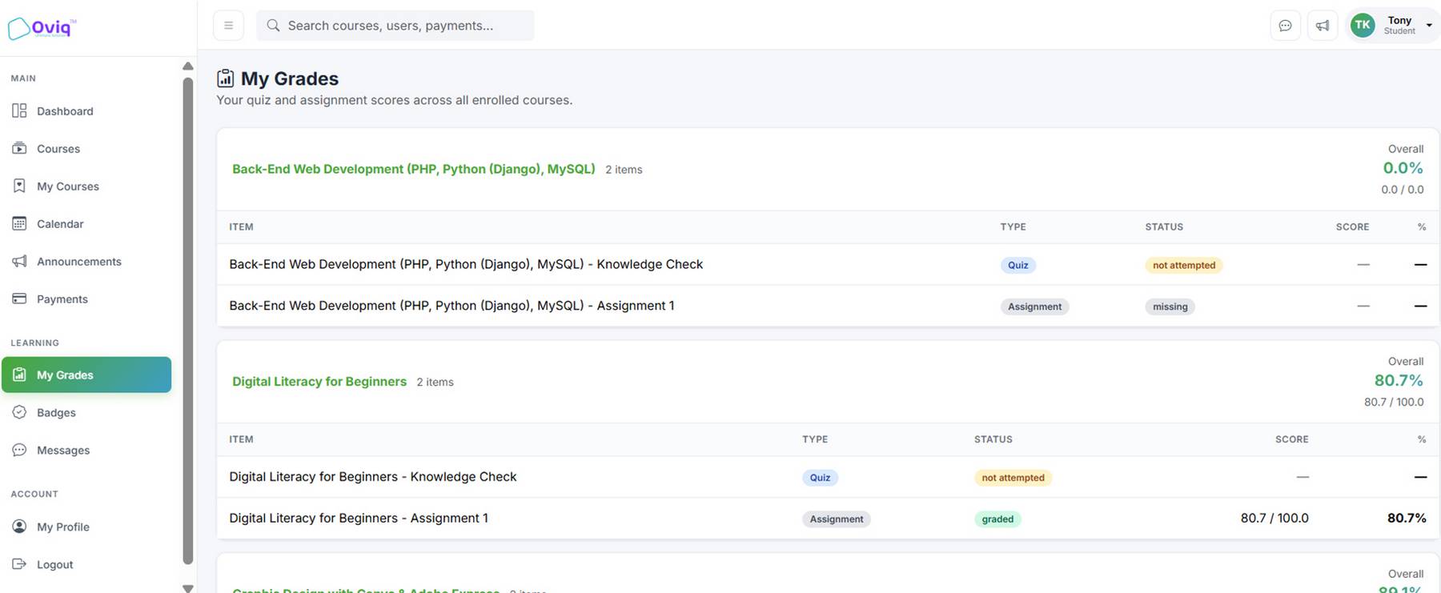Select Payments in the sidebar
This screenshot has height=593, width=1441.
click(86, 299)
